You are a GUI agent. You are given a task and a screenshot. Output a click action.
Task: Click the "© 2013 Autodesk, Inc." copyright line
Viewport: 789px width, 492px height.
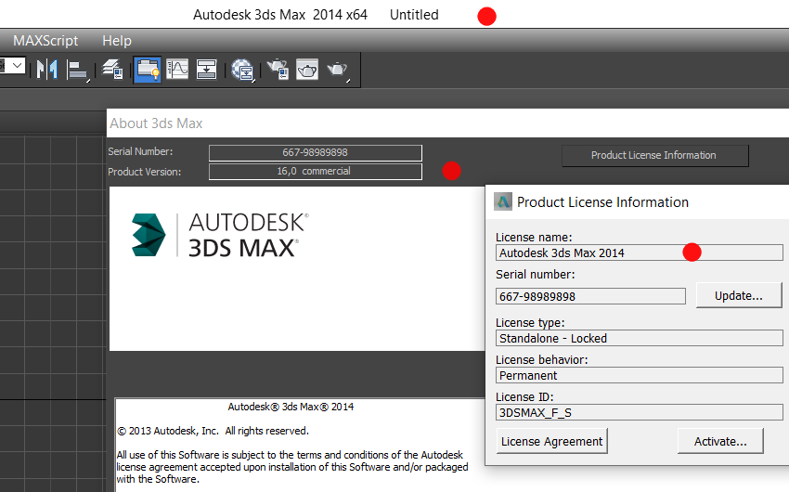coord(213,431)
